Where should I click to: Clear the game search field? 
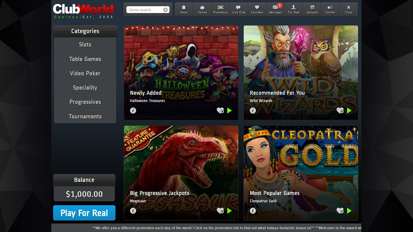[166, 10]
